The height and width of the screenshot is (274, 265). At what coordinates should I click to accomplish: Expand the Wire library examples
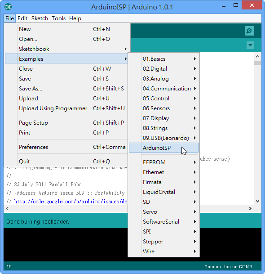[163, 252]
